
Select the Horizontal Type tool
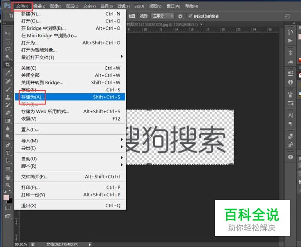pyautogui.click(x=8, y=153)
